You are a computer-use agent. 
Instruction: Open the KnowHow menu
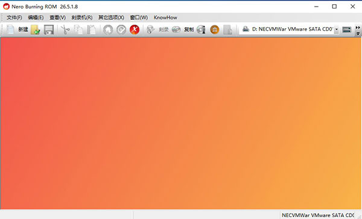165,17
